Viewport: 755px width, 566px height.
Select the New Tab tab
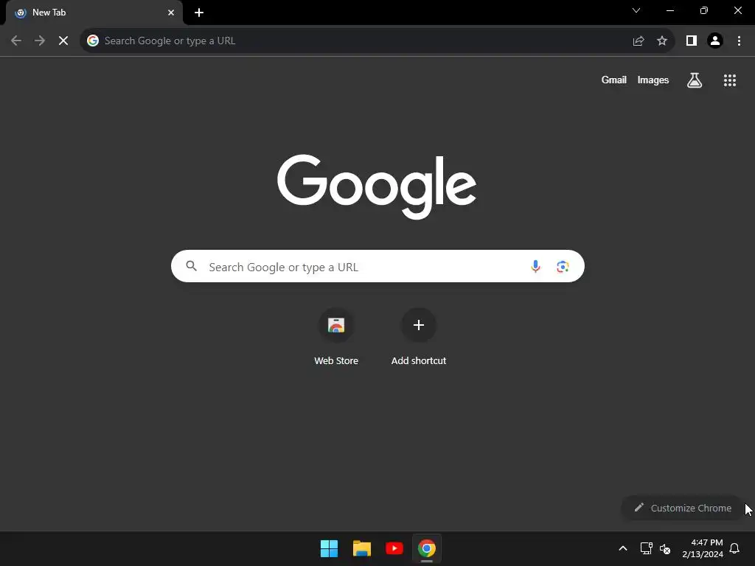[94, 13]
